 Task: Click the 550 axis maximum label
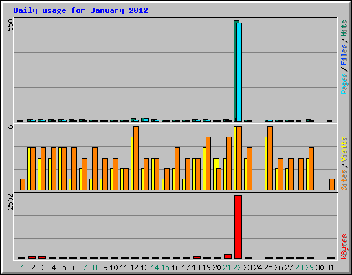pos(10,25)
